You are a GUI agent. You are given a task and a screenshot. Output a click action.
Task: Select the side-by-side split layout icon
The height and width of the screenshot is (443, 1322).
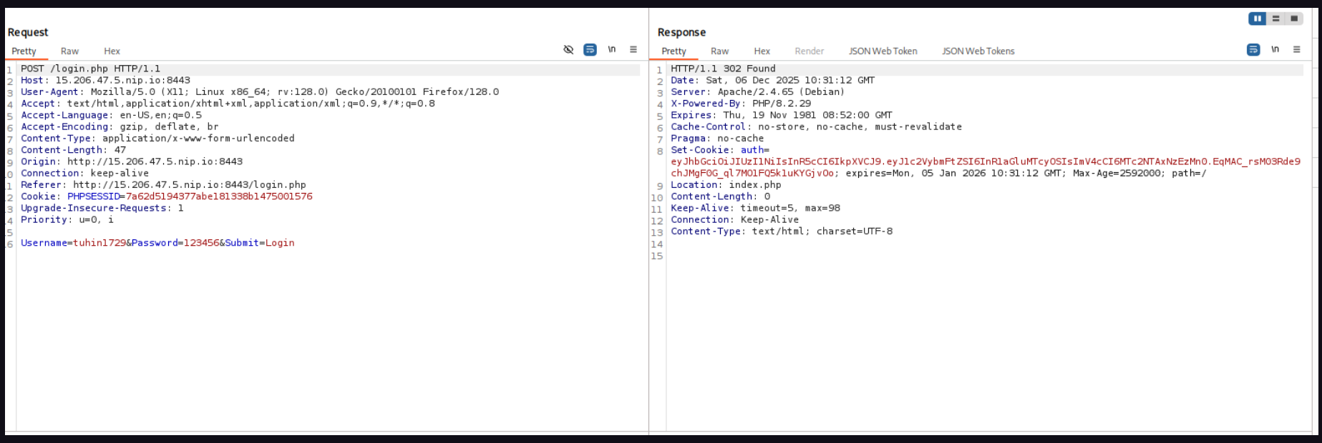point(1257,19)
